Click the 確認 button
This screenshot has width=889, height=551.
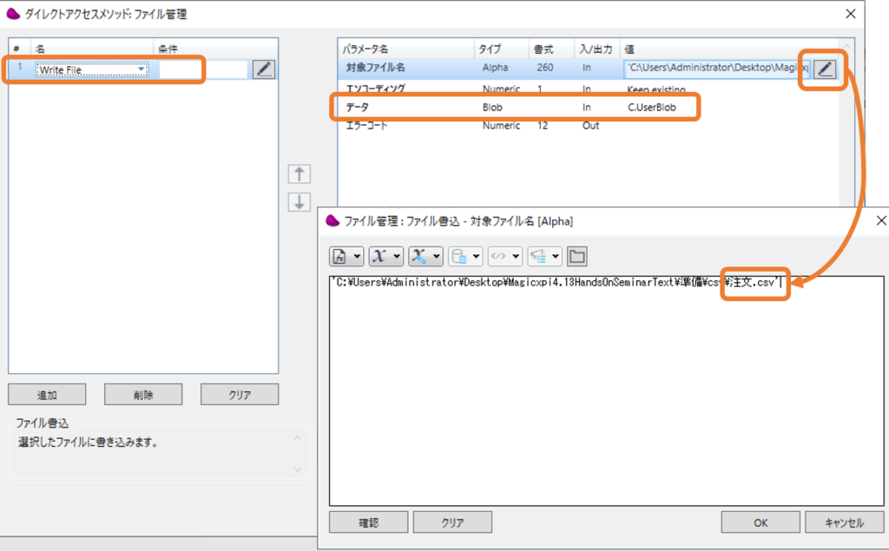click(x=368, y=522)
